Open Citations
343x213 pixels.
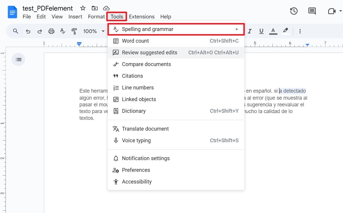[x=176, y=76]
